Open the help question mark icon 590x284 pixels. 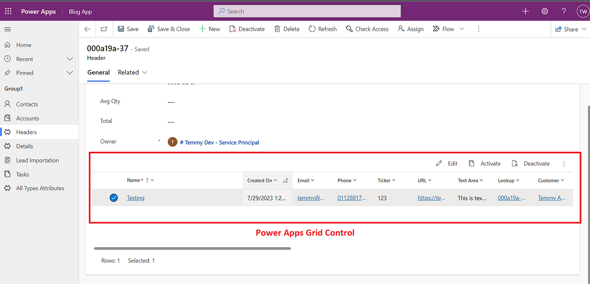tap(564, 11)
